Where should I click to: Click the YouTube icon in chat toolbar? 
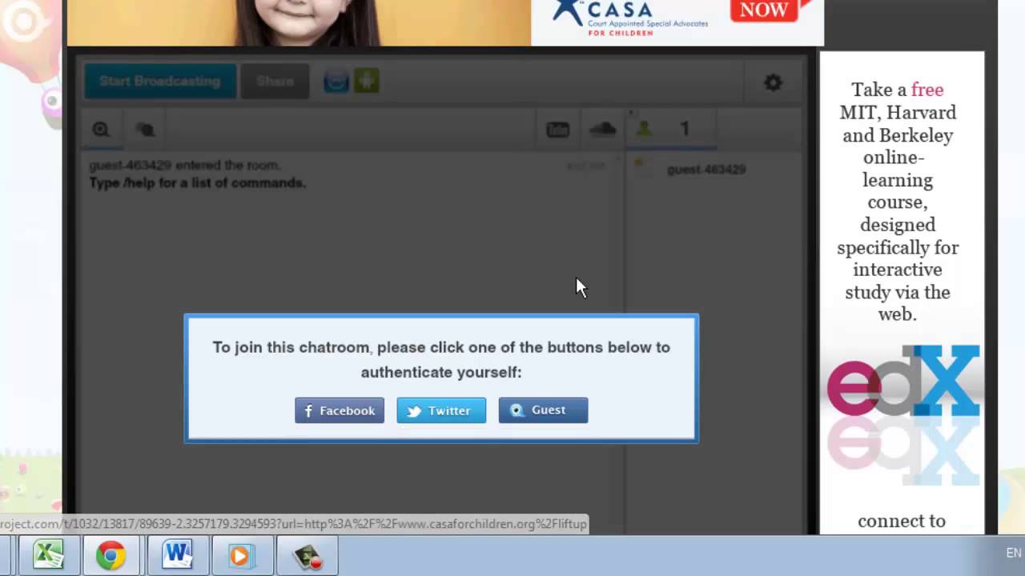(558, 130)
